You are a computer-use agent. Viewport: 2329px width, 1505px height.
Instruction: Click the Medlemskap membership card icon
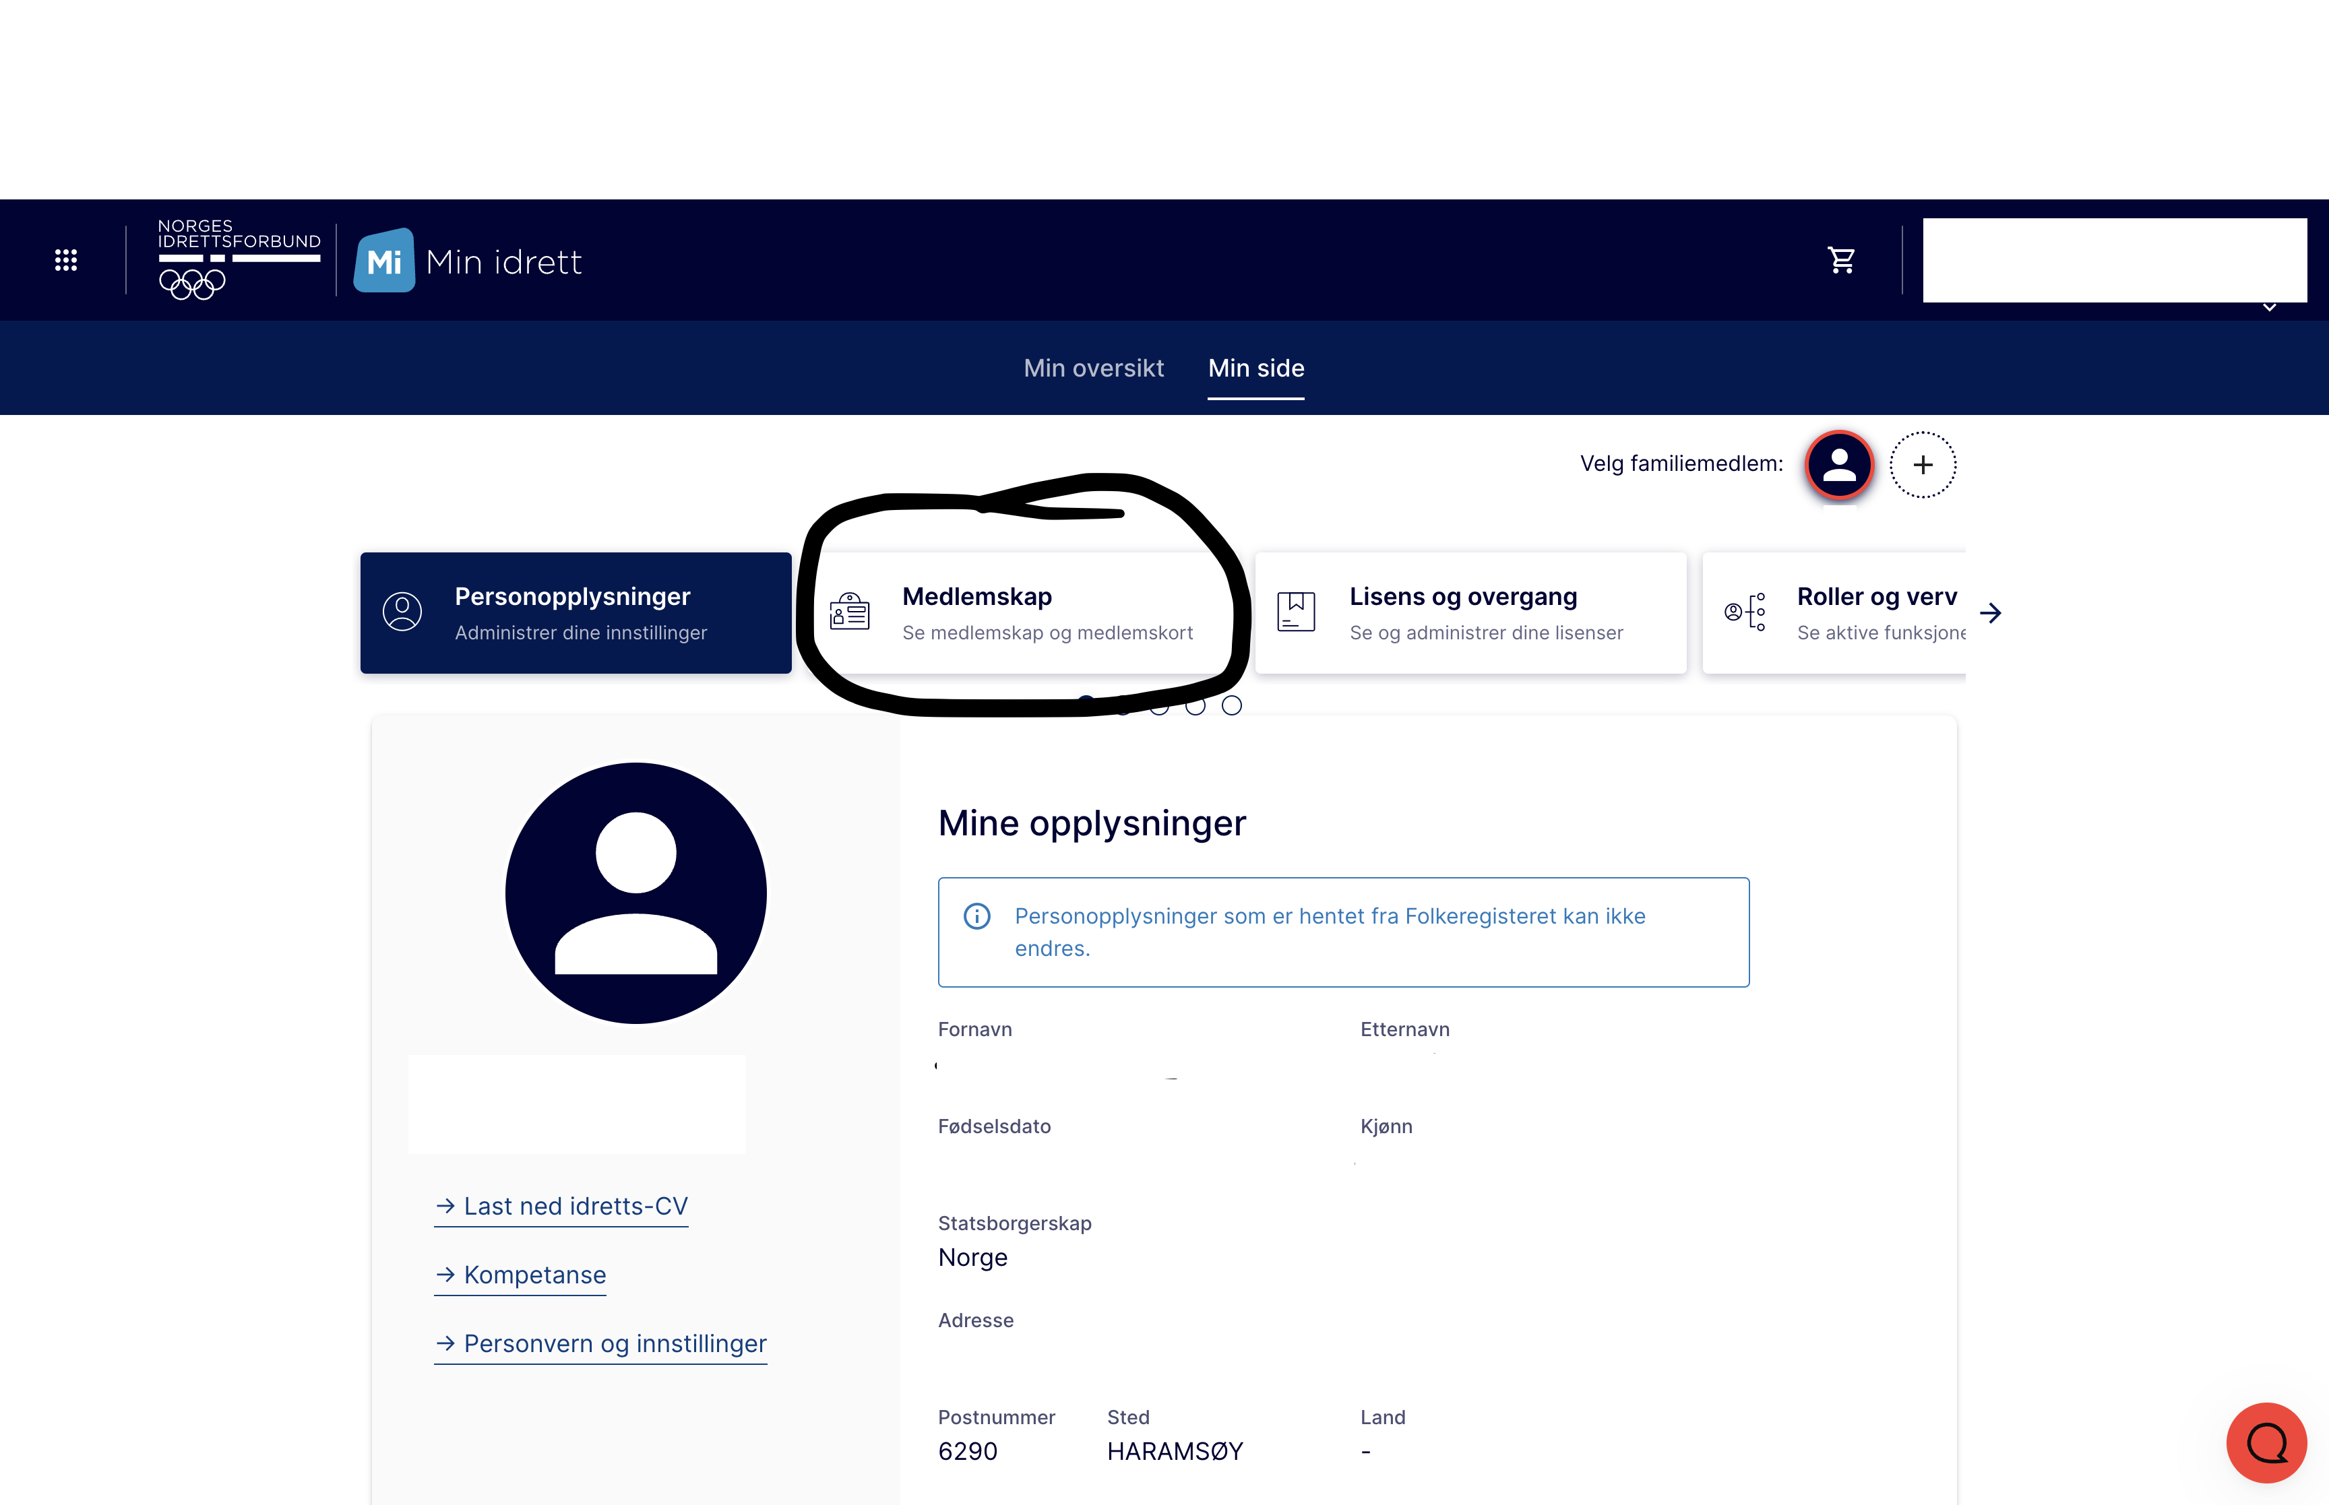tap(849, 612)
